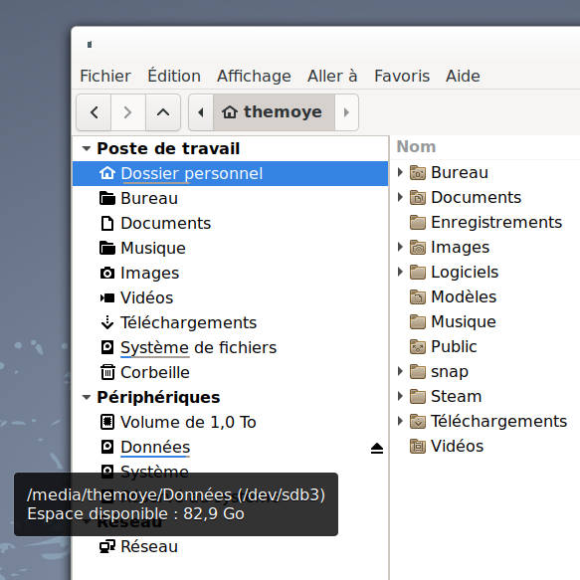Image resolution: width=580 pixels, height=580 pixels.
Task: Open Vidéos in the sidebar
Action: tap(230, 297)
